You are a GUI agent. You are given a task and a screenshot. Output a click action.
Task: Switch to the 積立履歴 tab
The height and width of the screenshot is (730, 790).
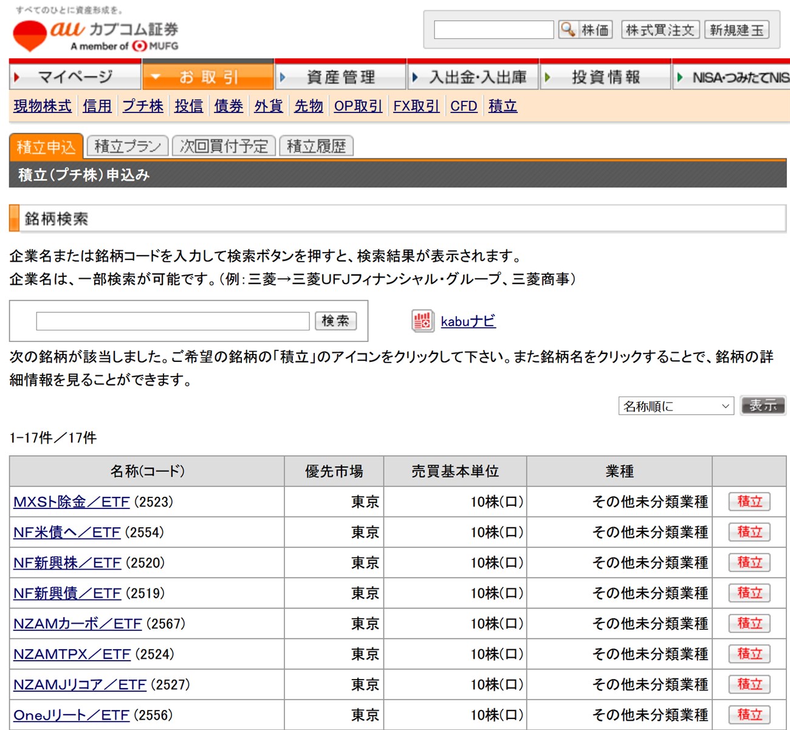click(x=316, y=146)
